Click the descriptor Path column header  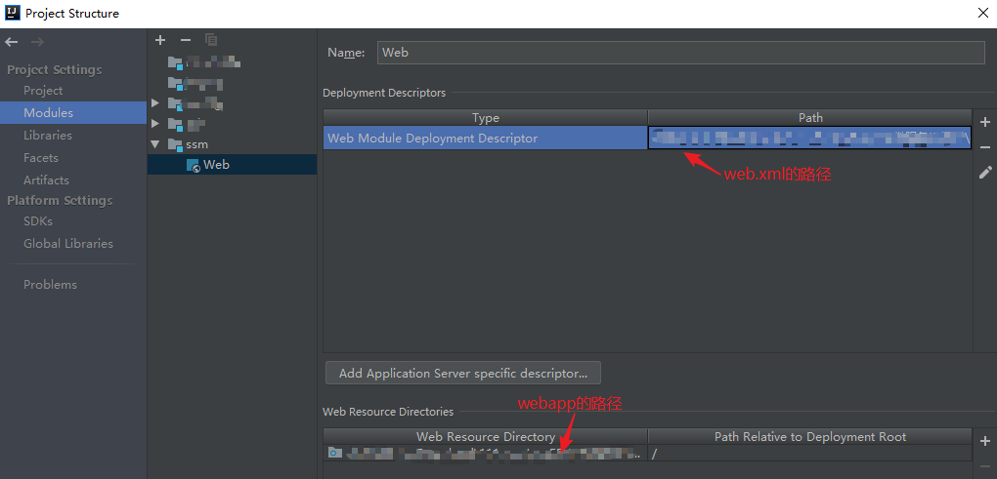[810, 118]
